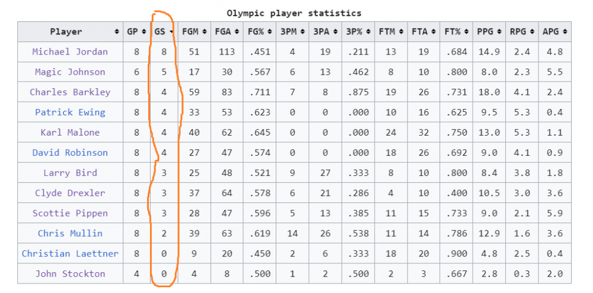Screen dimensions: 593x293
Task: Sort by APG column header
Action: (x=554, y=32)
